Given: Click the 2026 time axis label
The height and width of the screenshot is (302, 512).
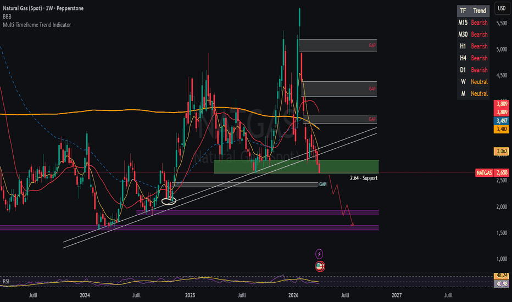Looking at the screenshot, I should (x=293, y=295).
